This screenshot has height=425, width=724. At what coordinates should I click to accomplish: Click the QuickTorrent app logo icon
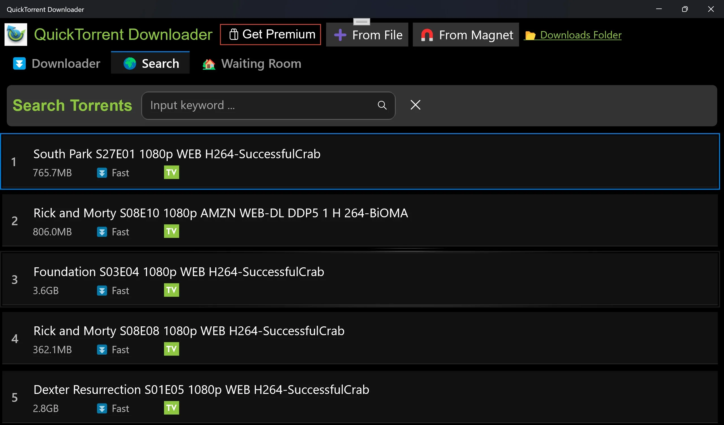[x=16, y=34]
